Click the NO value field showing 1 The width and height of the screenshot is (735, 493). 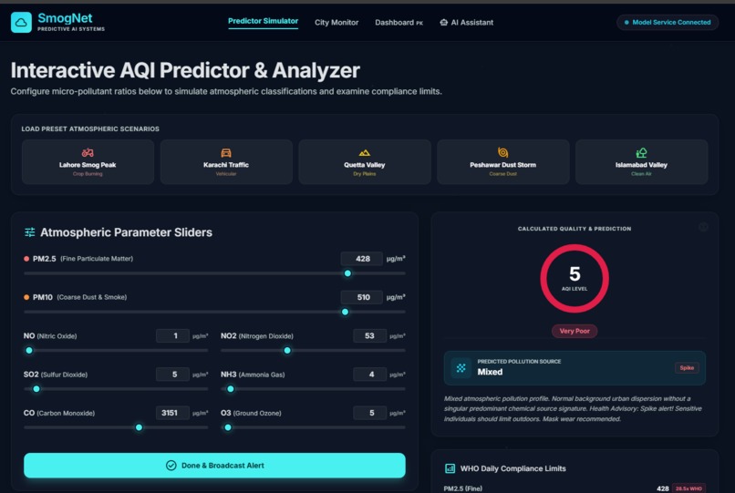pos(172,335)
